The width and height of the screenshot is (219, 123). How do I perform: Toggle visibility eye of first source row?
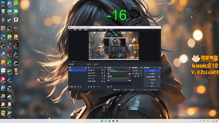click(x=102, y=70)
